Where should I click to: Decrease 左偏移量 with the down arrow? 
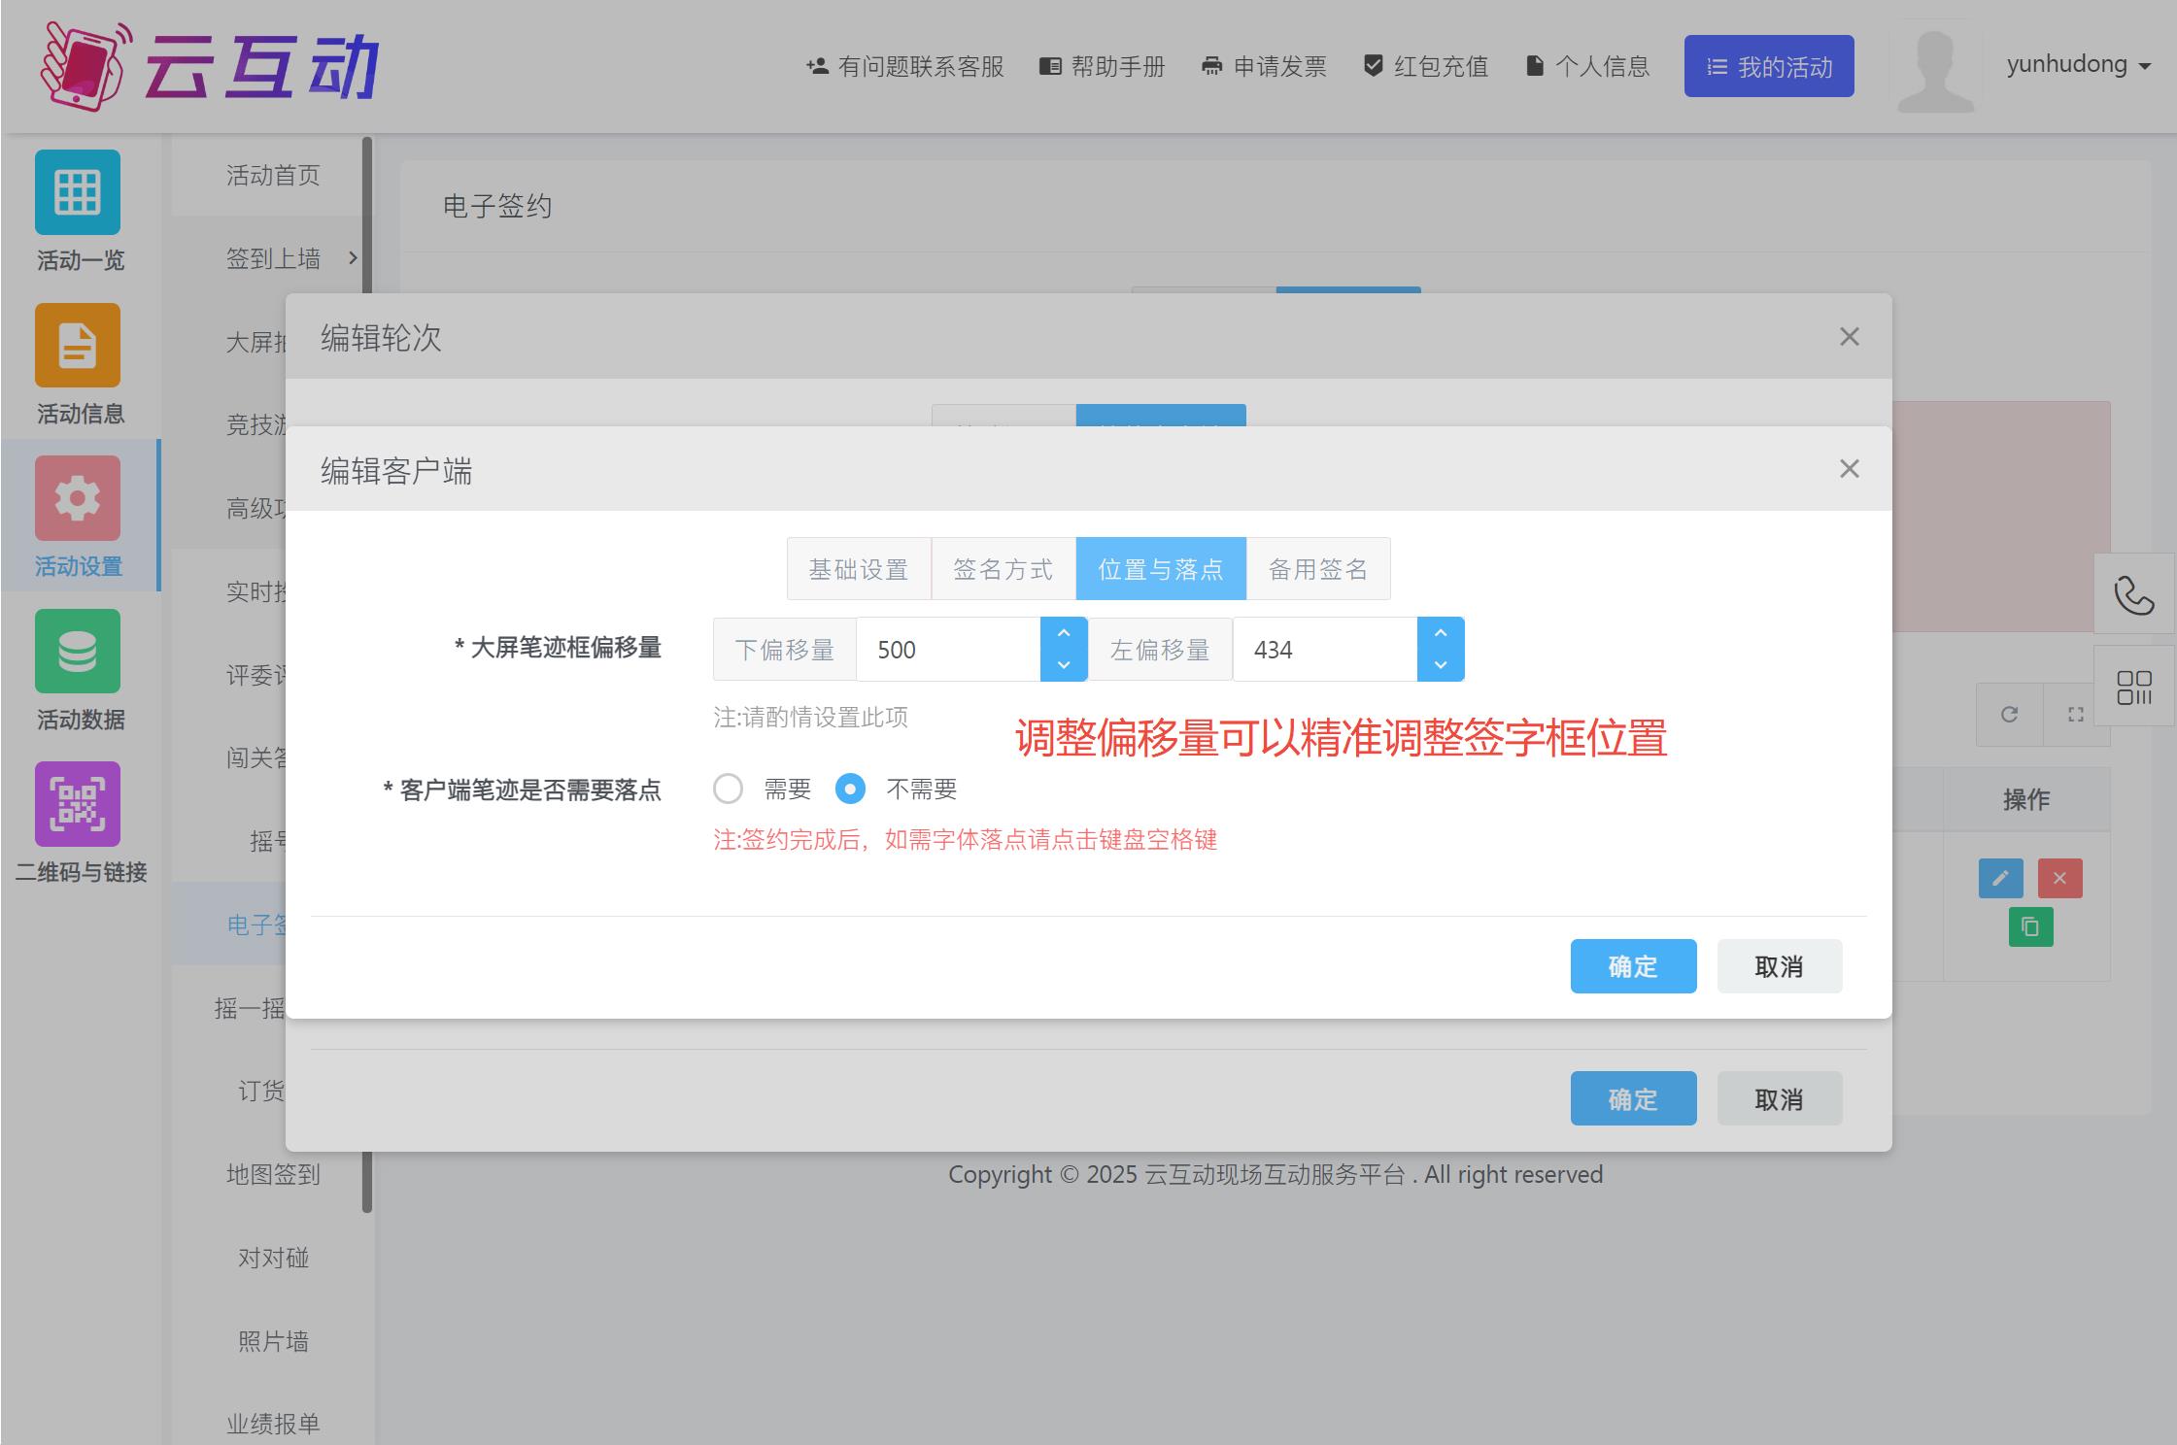[1441, 665]
